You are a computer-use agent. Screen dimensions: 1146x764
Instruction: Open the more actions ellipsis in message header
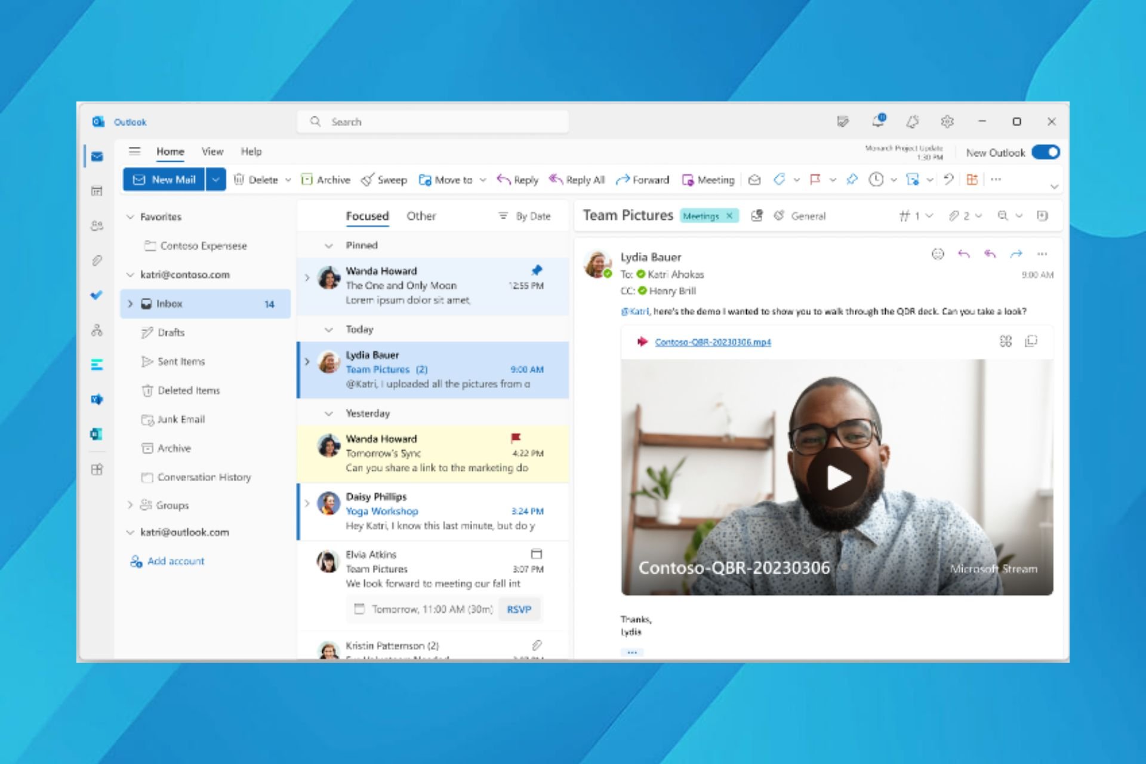point(1042,254)
